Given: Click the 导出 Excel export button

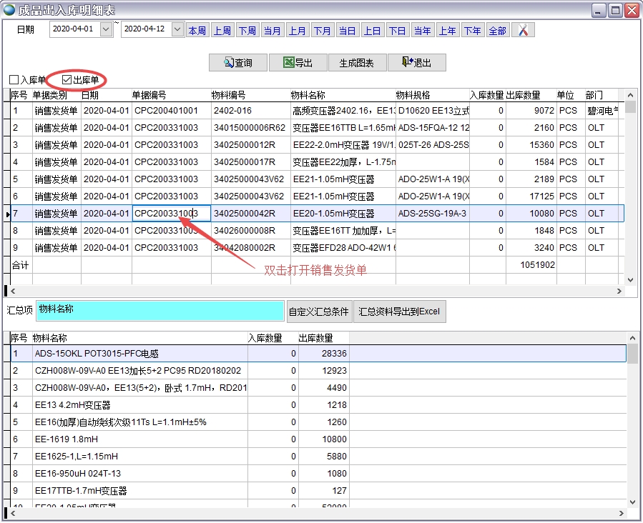Looking at the screenshot, I should 298,63.
